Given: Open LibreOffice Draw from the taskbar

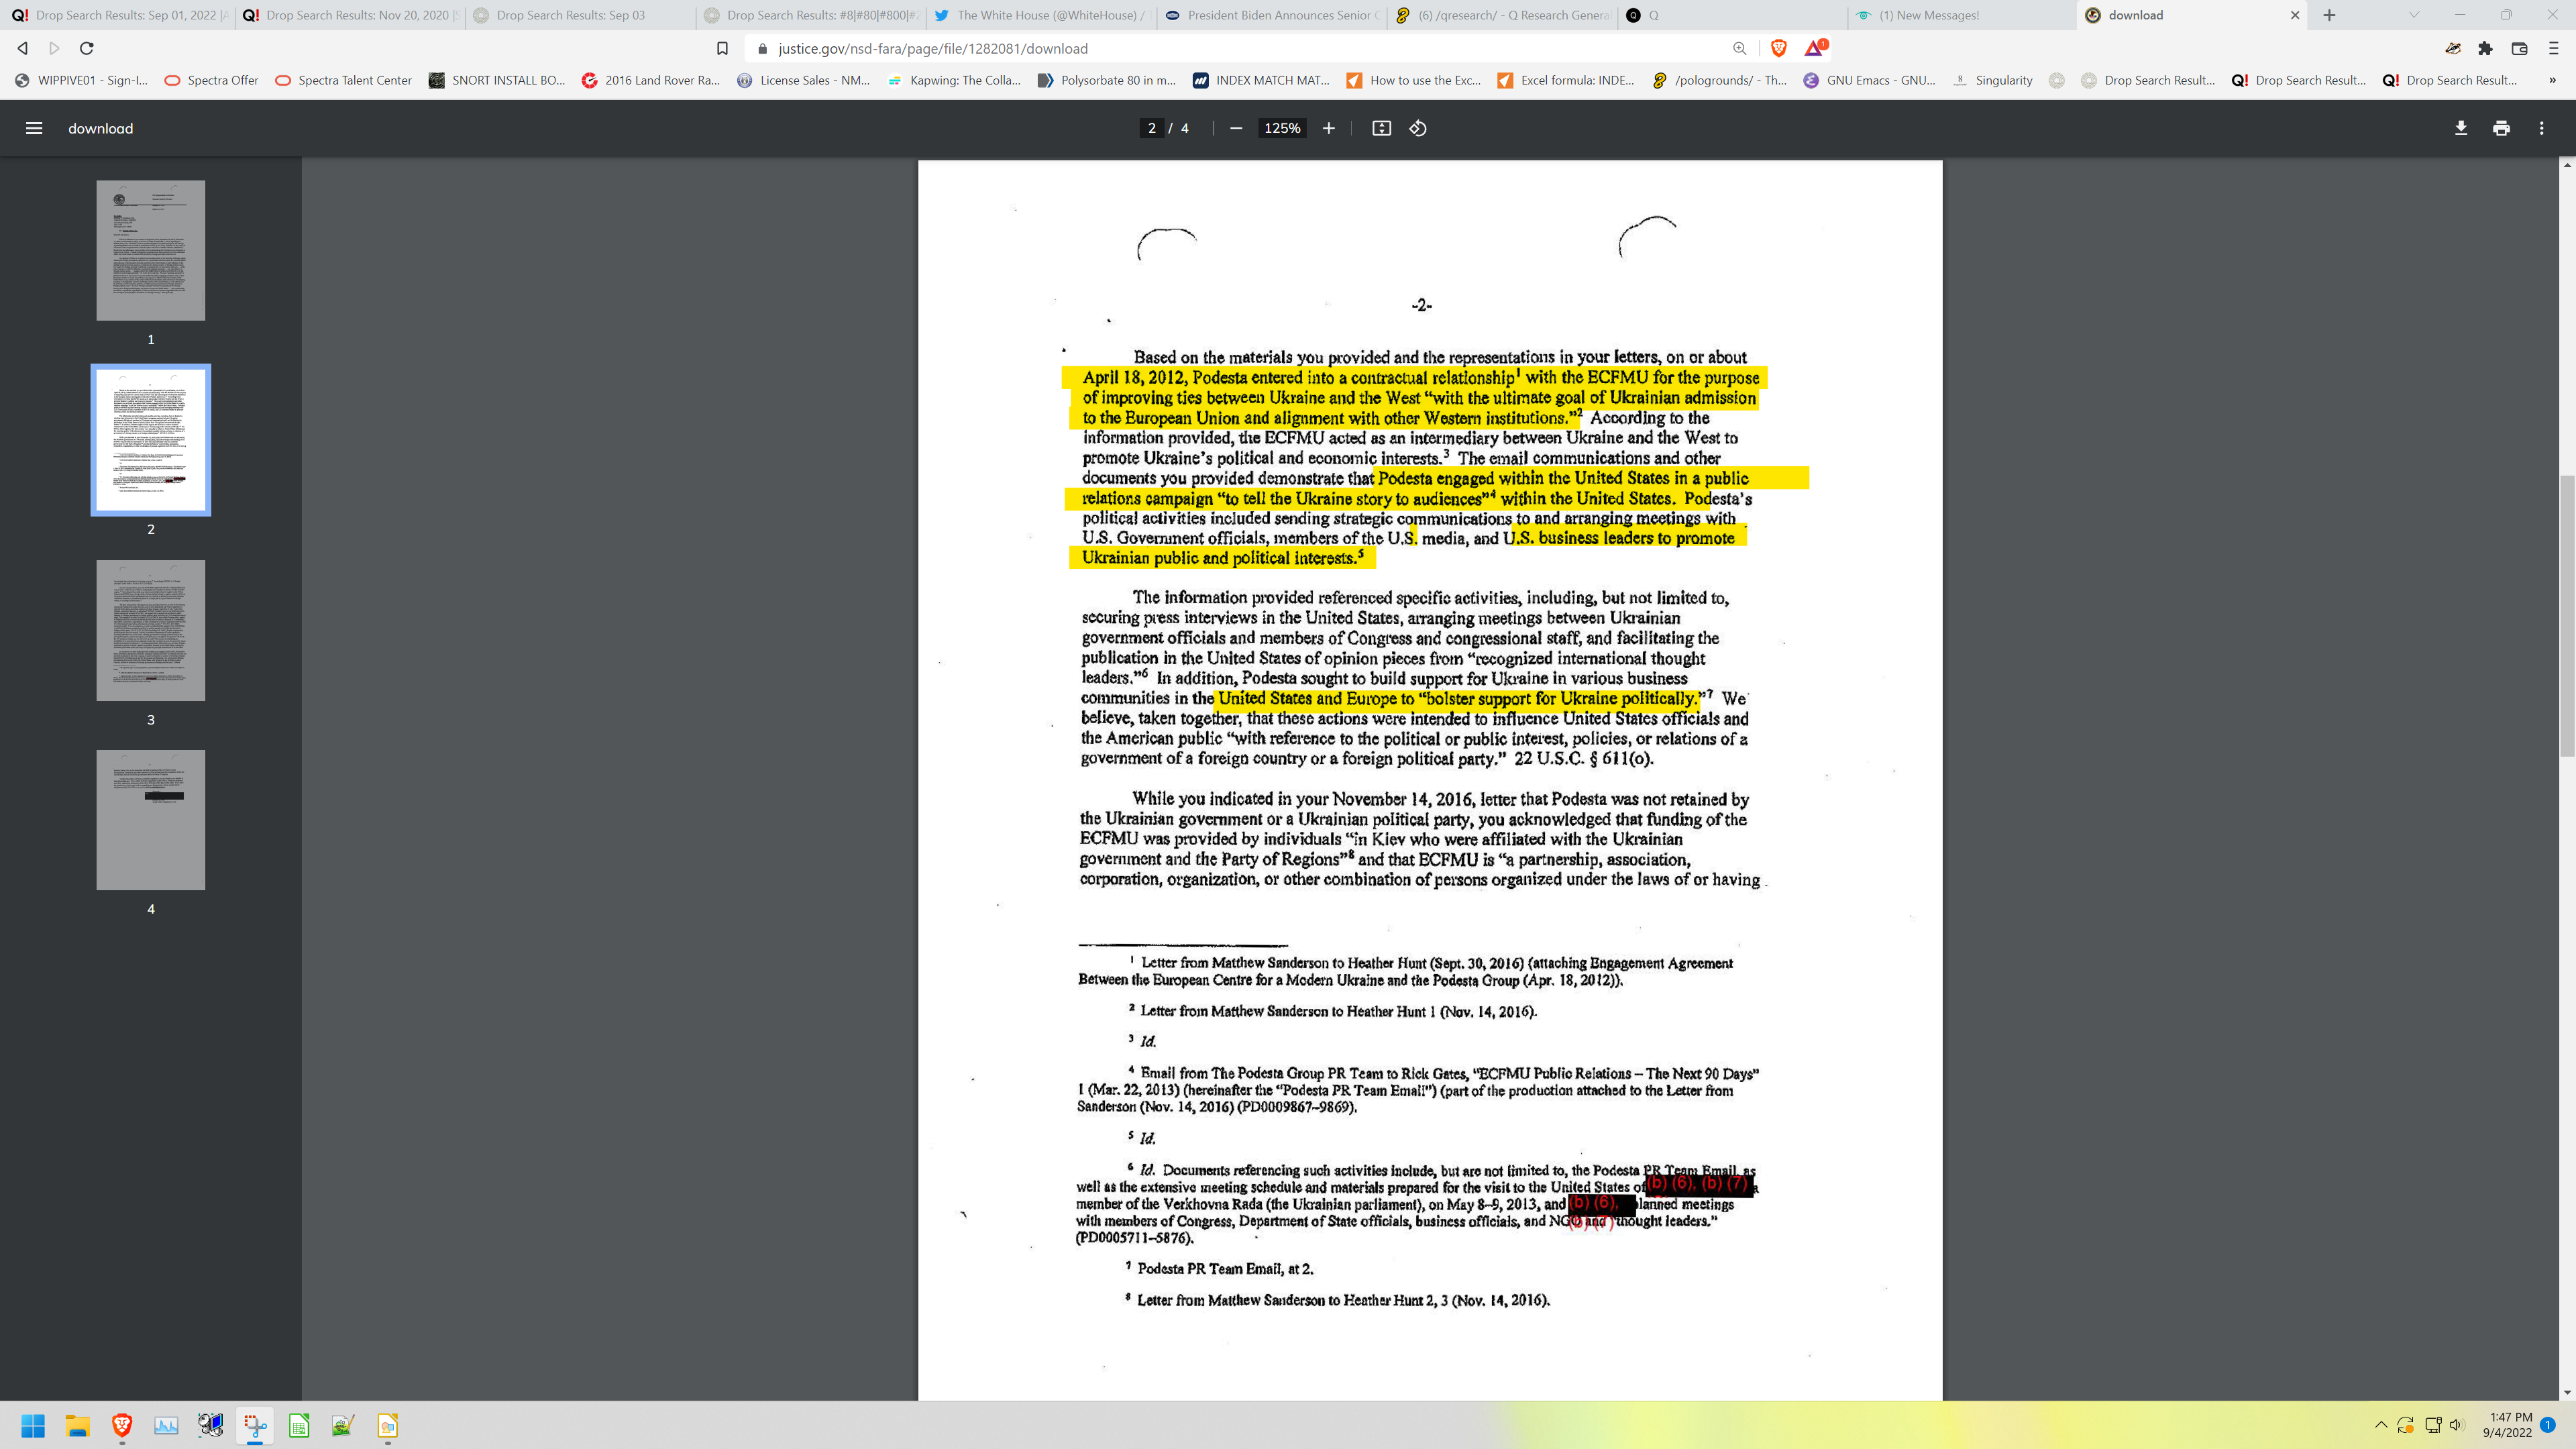Looking at the screenshot, I should 387,1426.
